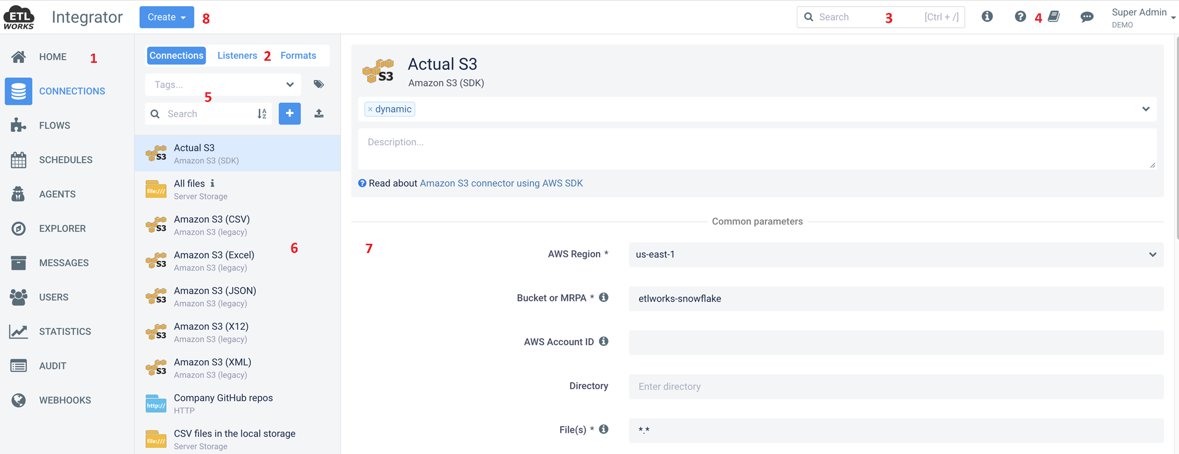Image resolution: width=1179 pixels, height=454 pixels.
Task: Switch to the Listeners tab
Action: click(x=237, y=56)
